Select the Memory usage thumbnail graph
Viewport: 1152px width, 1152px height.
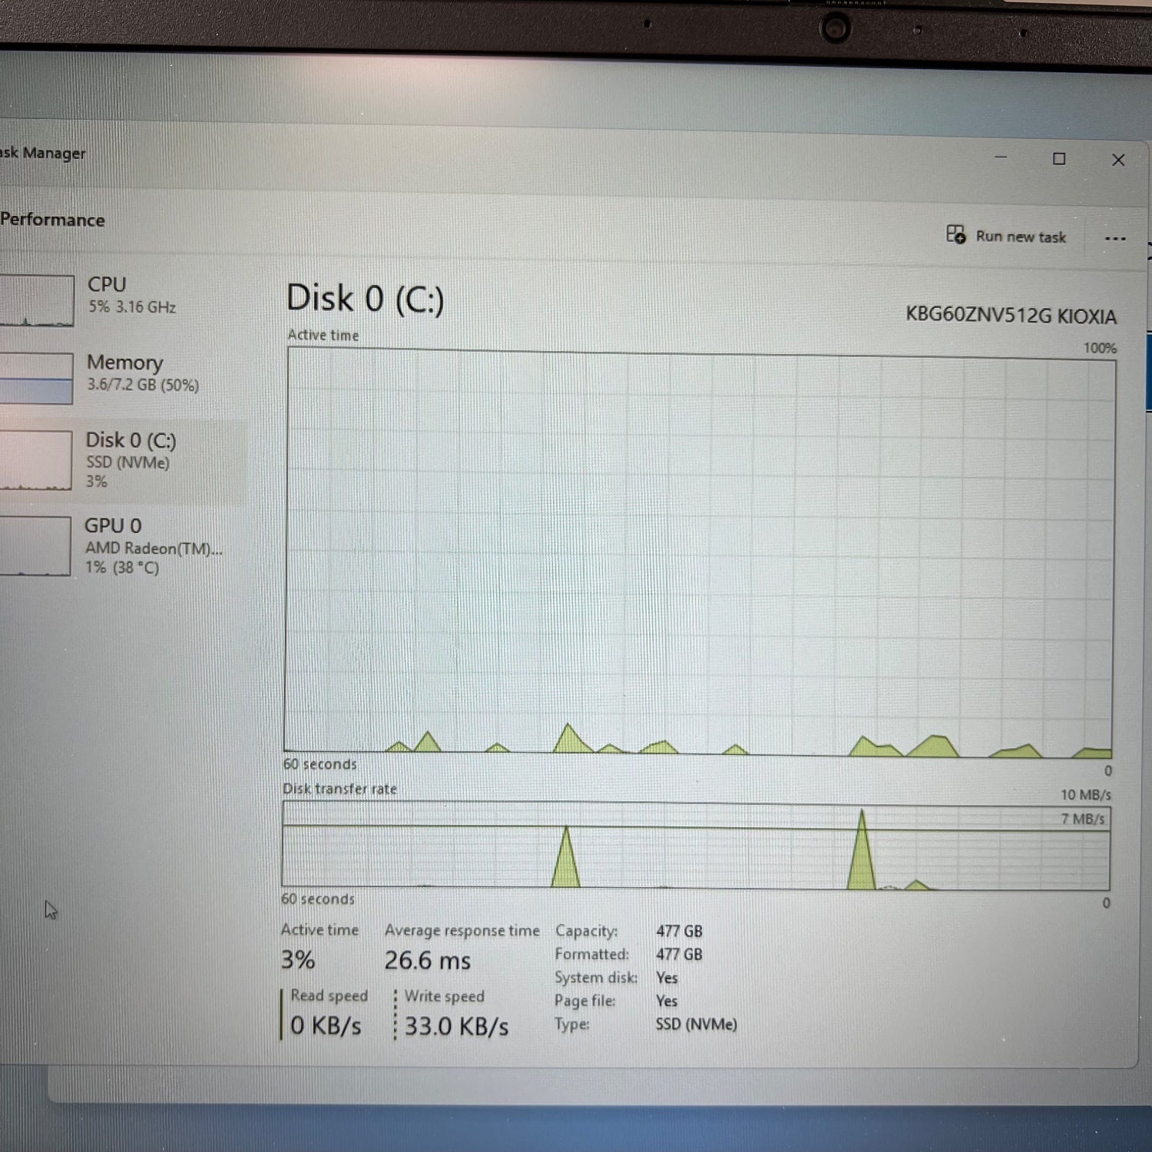pyautogui.click(x=37, y=378)
